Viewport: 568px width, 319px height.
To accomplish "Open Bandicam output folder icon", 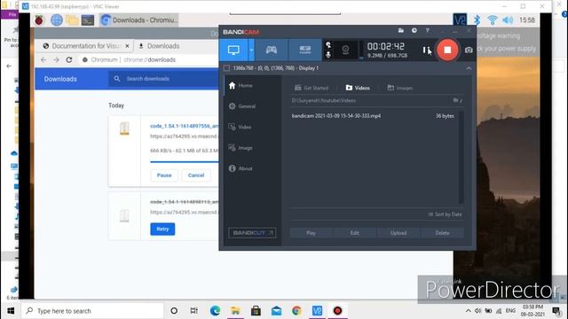I will (x=401, y=31).
